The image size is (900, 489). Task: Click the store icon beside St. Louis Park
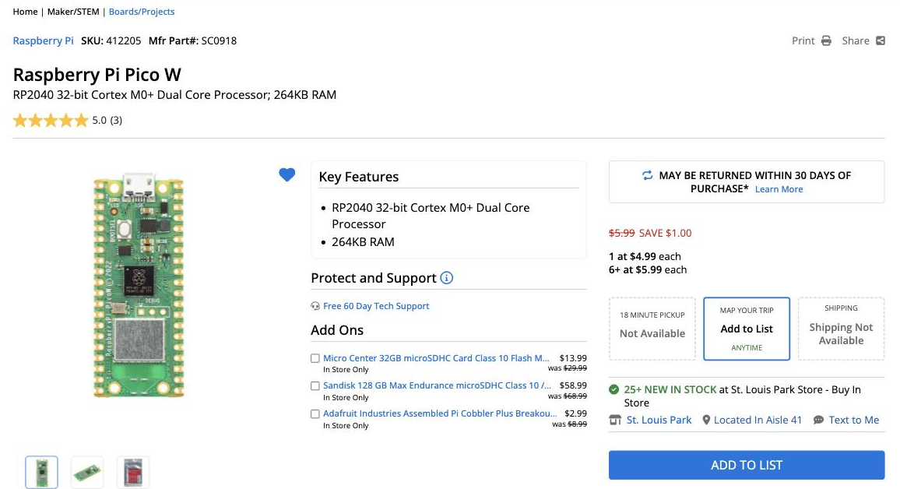pos(615,420)
